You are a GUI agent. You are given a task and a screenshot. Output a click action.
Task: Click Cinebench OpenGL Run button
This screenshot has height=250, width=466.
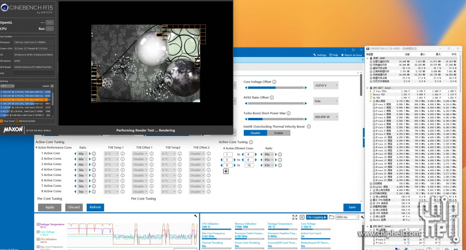point(50,22)
